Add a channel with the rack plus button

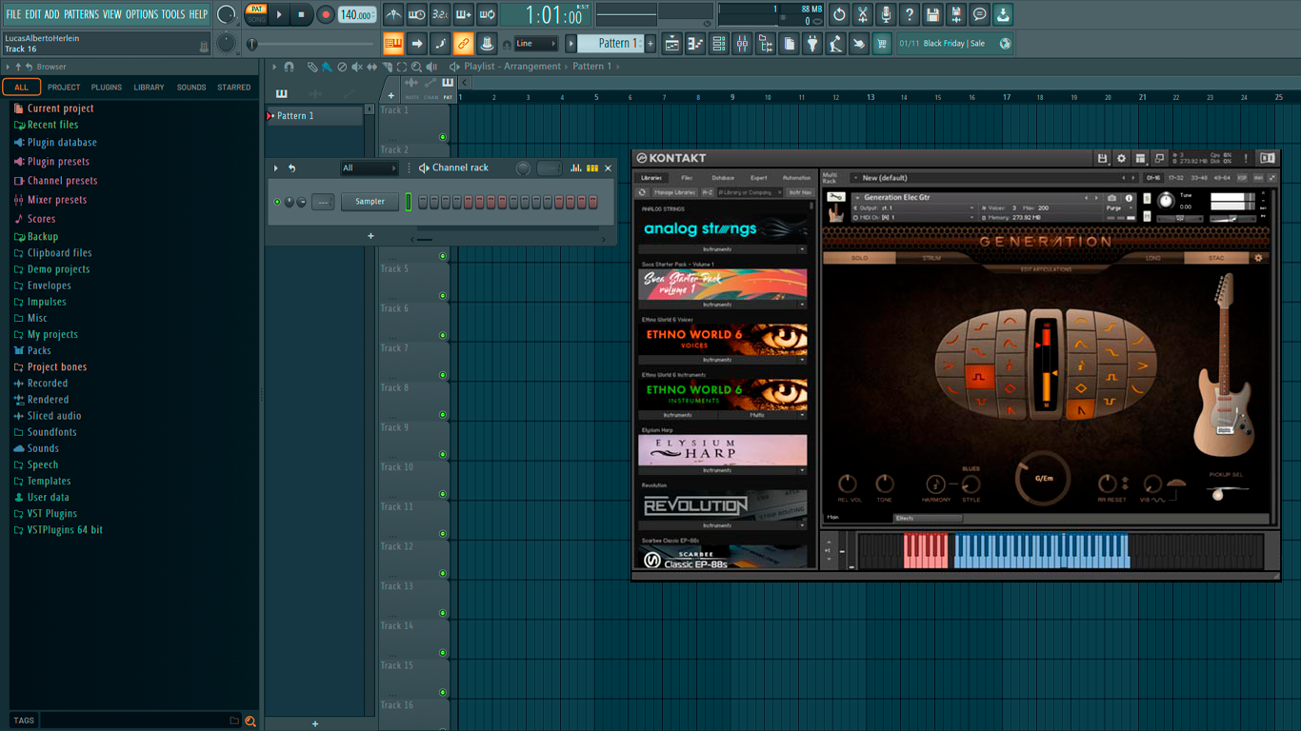tap(370, 236)
